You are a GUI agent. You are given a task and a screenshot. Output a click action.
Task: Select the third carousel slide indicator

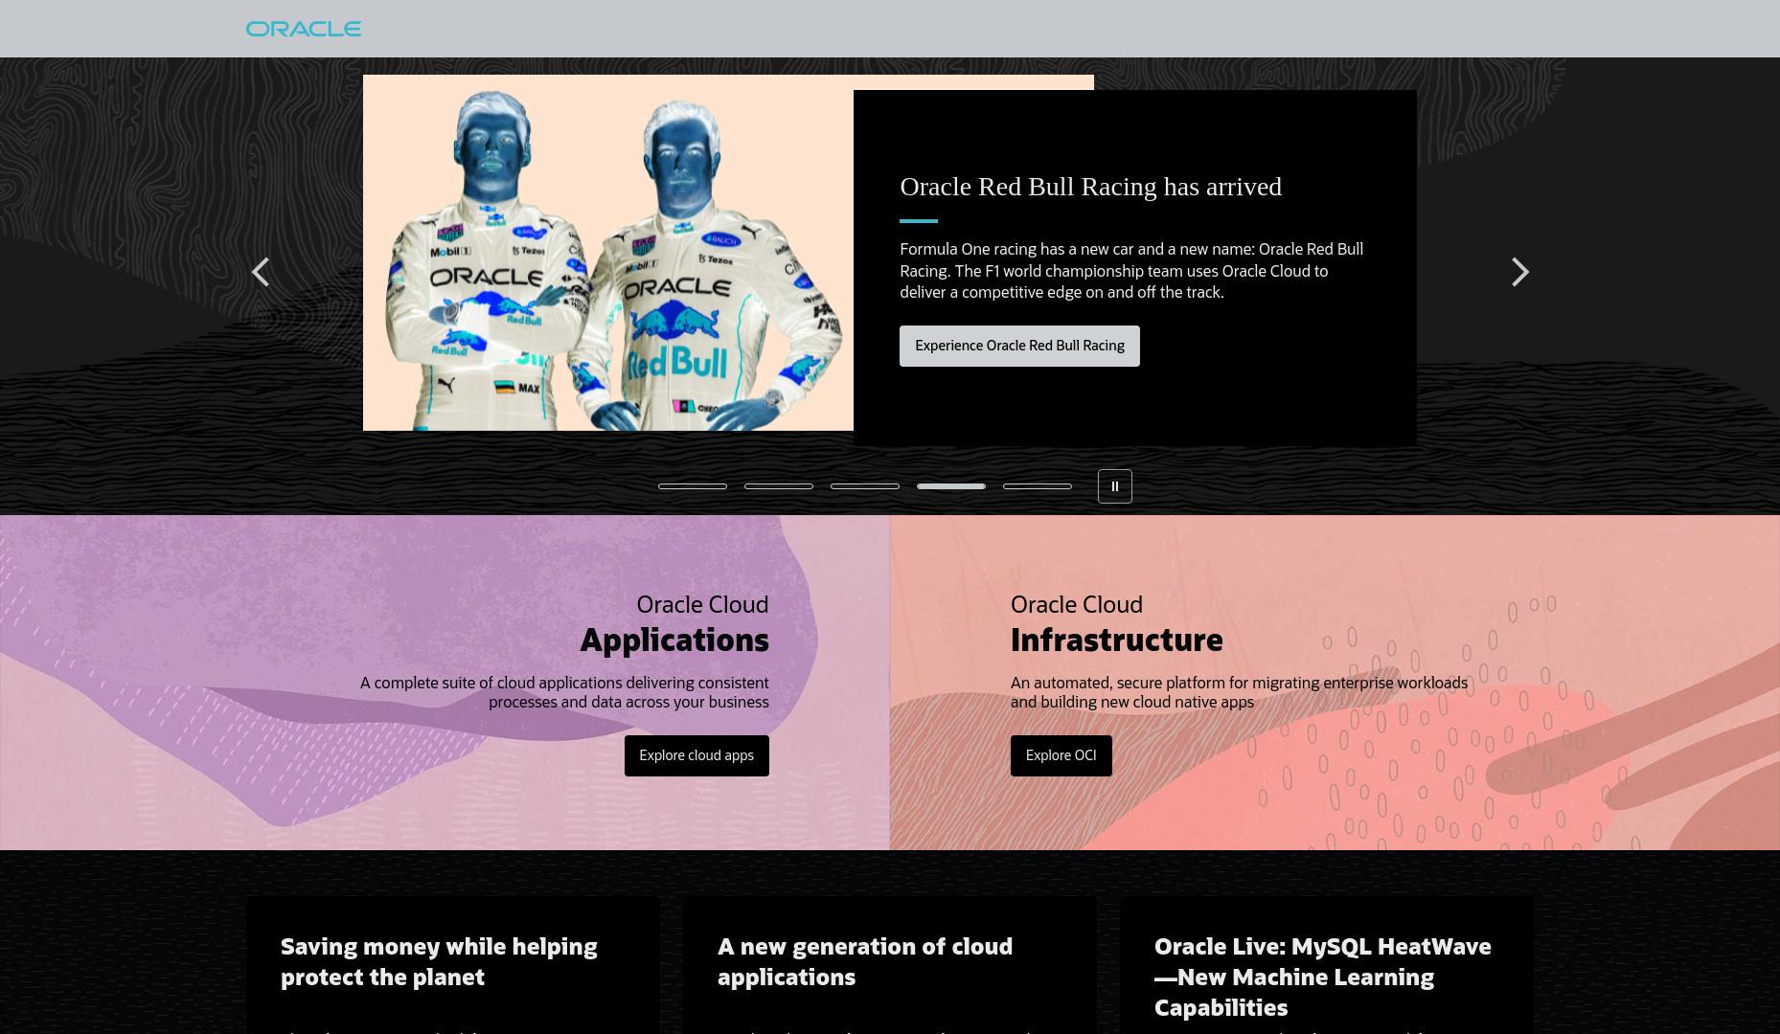(865, 486)
